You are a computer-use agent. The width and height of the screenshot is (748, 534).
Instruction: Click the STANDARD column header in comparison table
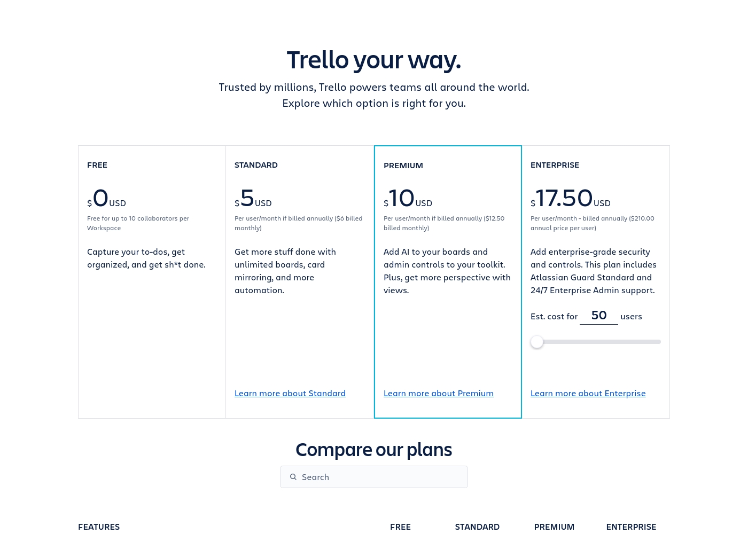click(477, 527)
